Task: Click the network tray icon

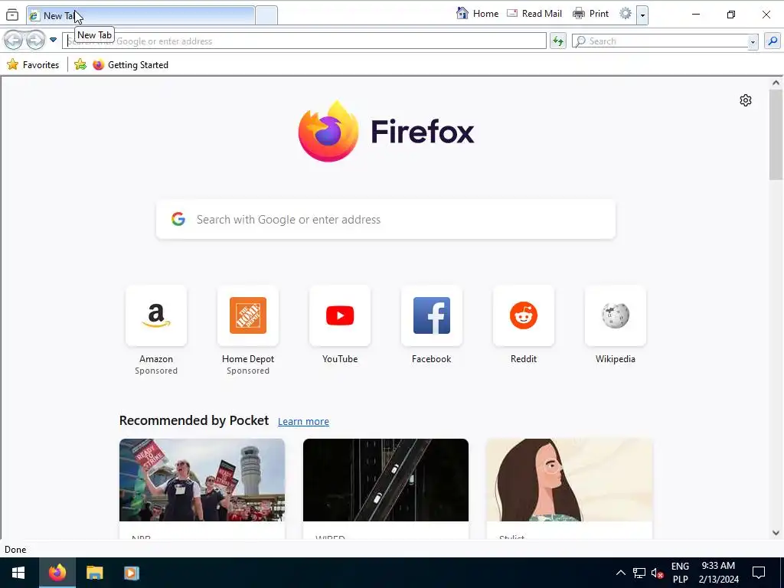Action: click(x=639, y=573)
